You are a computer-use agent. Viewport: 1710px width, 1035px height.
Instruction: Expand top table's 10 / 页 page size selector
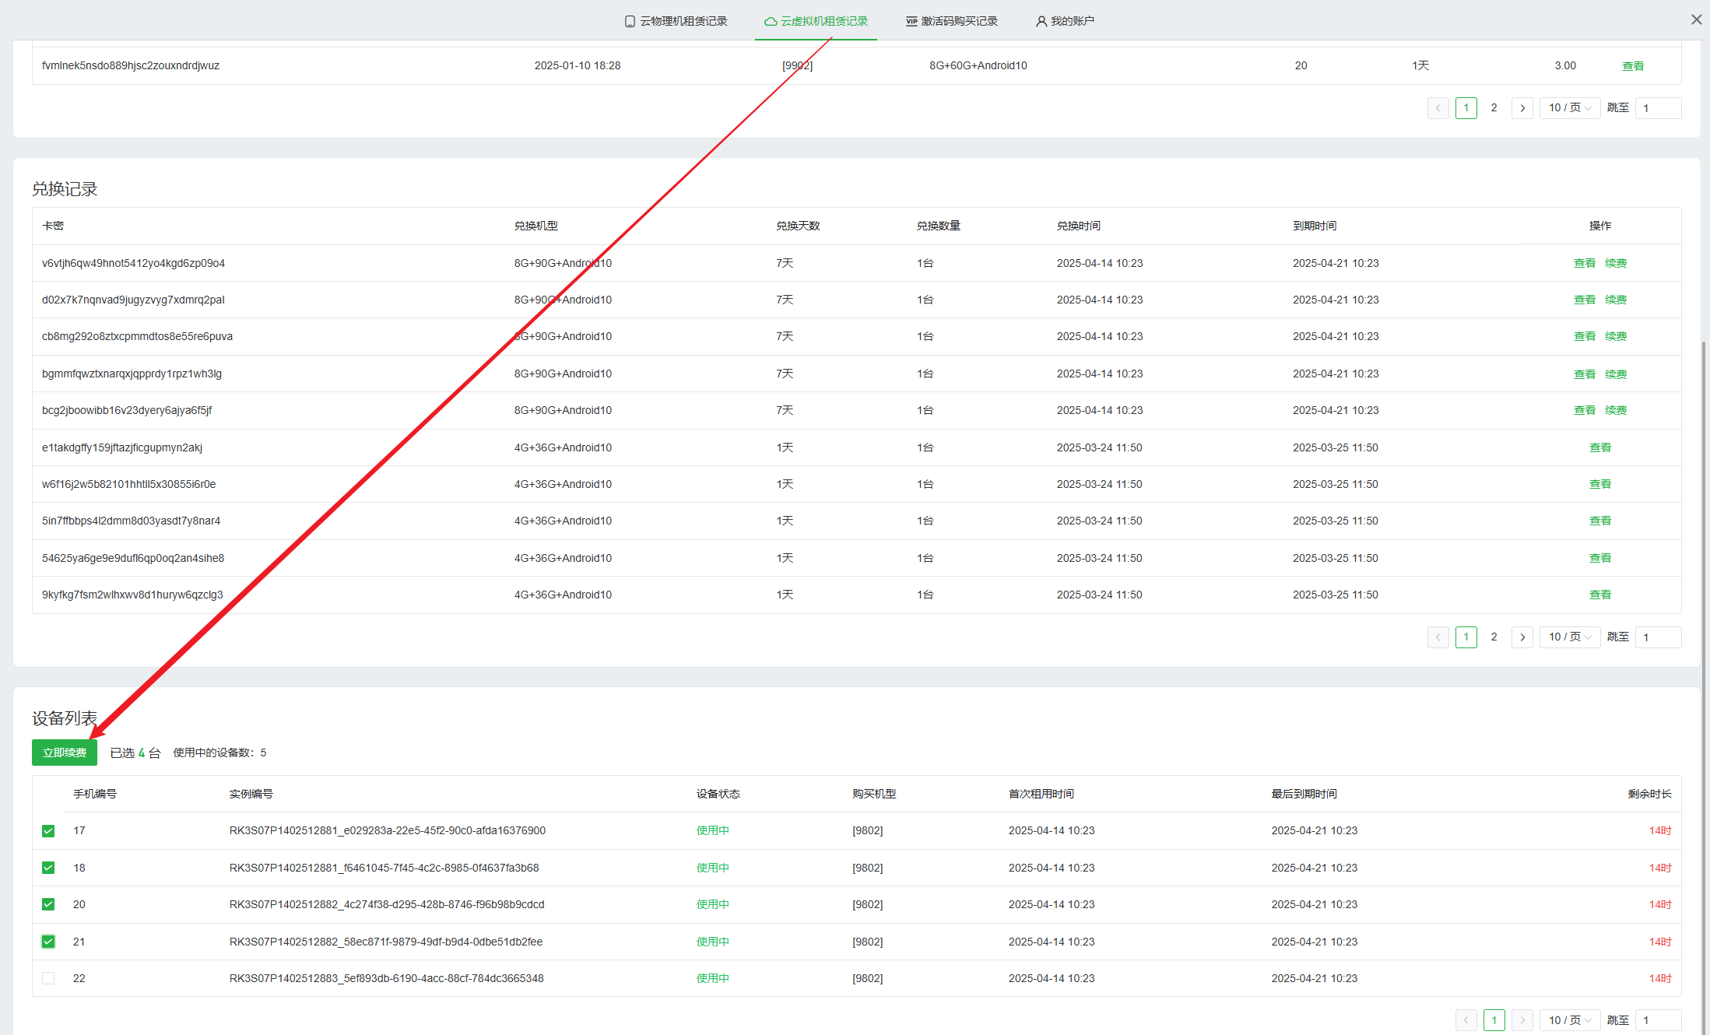coord(1569,108)
